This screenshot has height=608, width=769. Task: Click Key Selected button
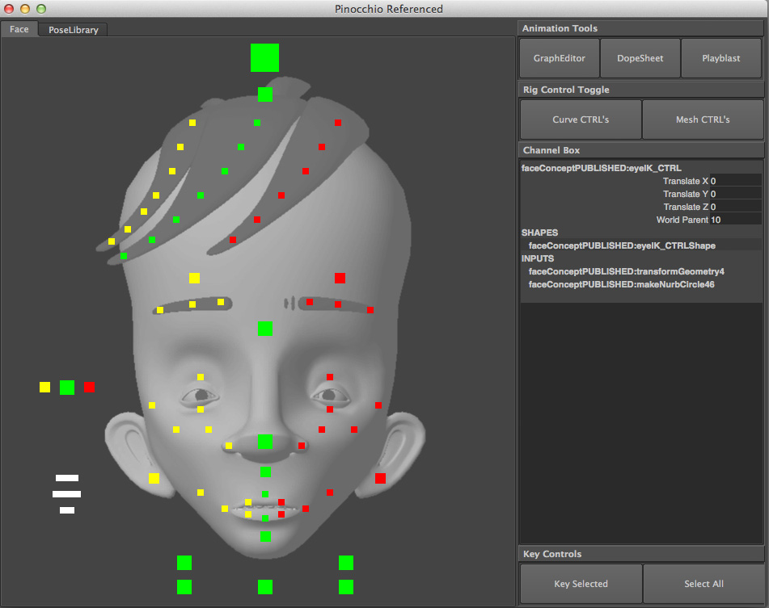(x=581, y=584)
